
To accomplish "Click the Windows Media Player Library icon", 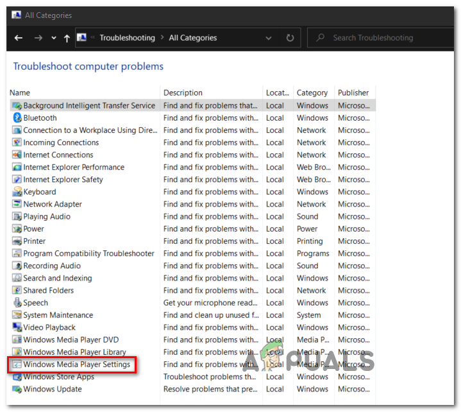I will click(x=17, y=352).
